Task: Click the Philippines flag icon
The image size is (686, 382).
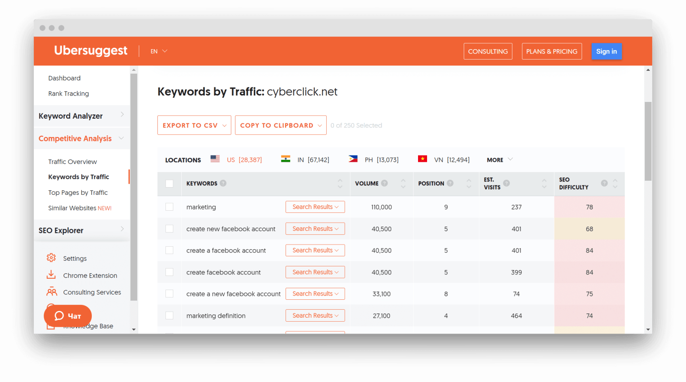Action: [353, 159]
